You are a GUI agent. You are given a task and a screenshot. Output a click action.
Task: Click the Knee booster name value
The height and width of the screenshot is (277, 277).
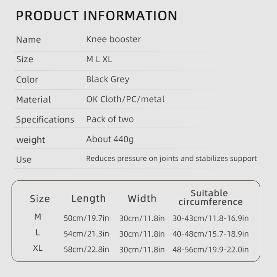(113, 39)
